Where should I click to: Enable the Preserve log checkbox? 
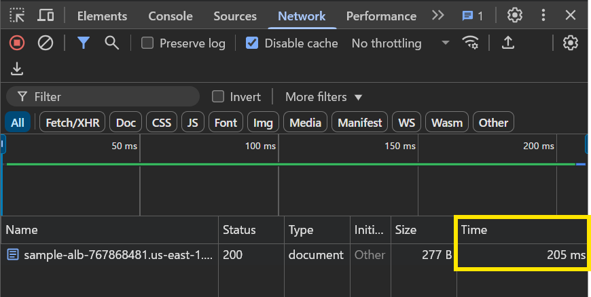[147, 43]
